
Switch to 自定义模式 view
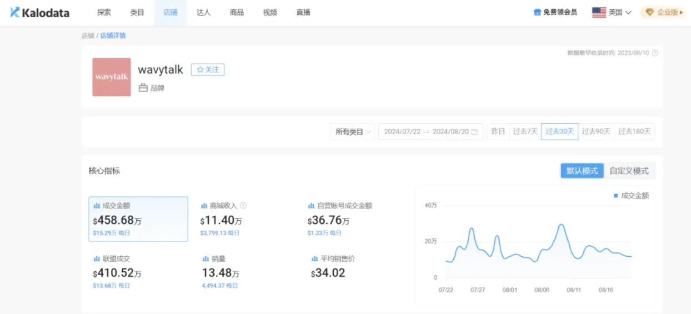tap(629, 171)
